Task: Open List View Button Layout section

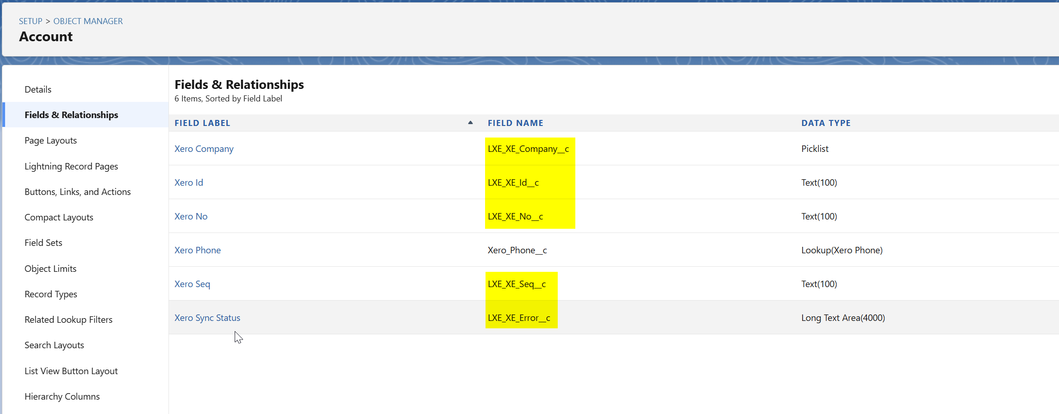Action: pyautogui.click(x=71, y=371)
